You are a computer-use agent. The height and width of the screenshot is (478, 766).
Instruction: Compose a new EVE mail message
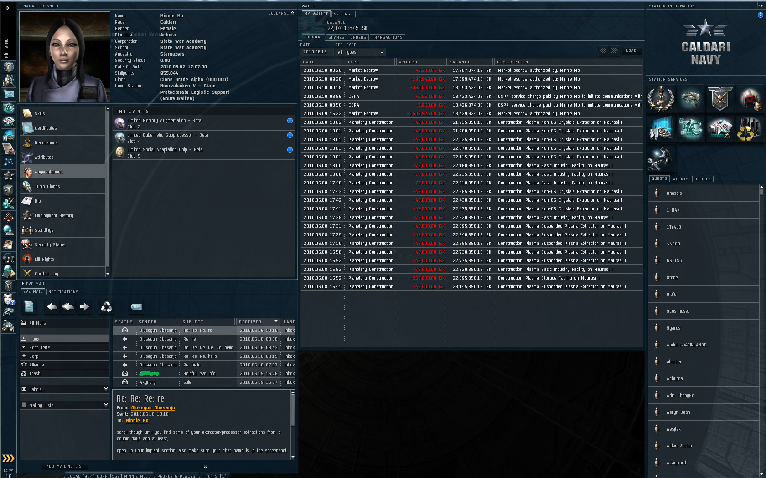click(29, 307)
